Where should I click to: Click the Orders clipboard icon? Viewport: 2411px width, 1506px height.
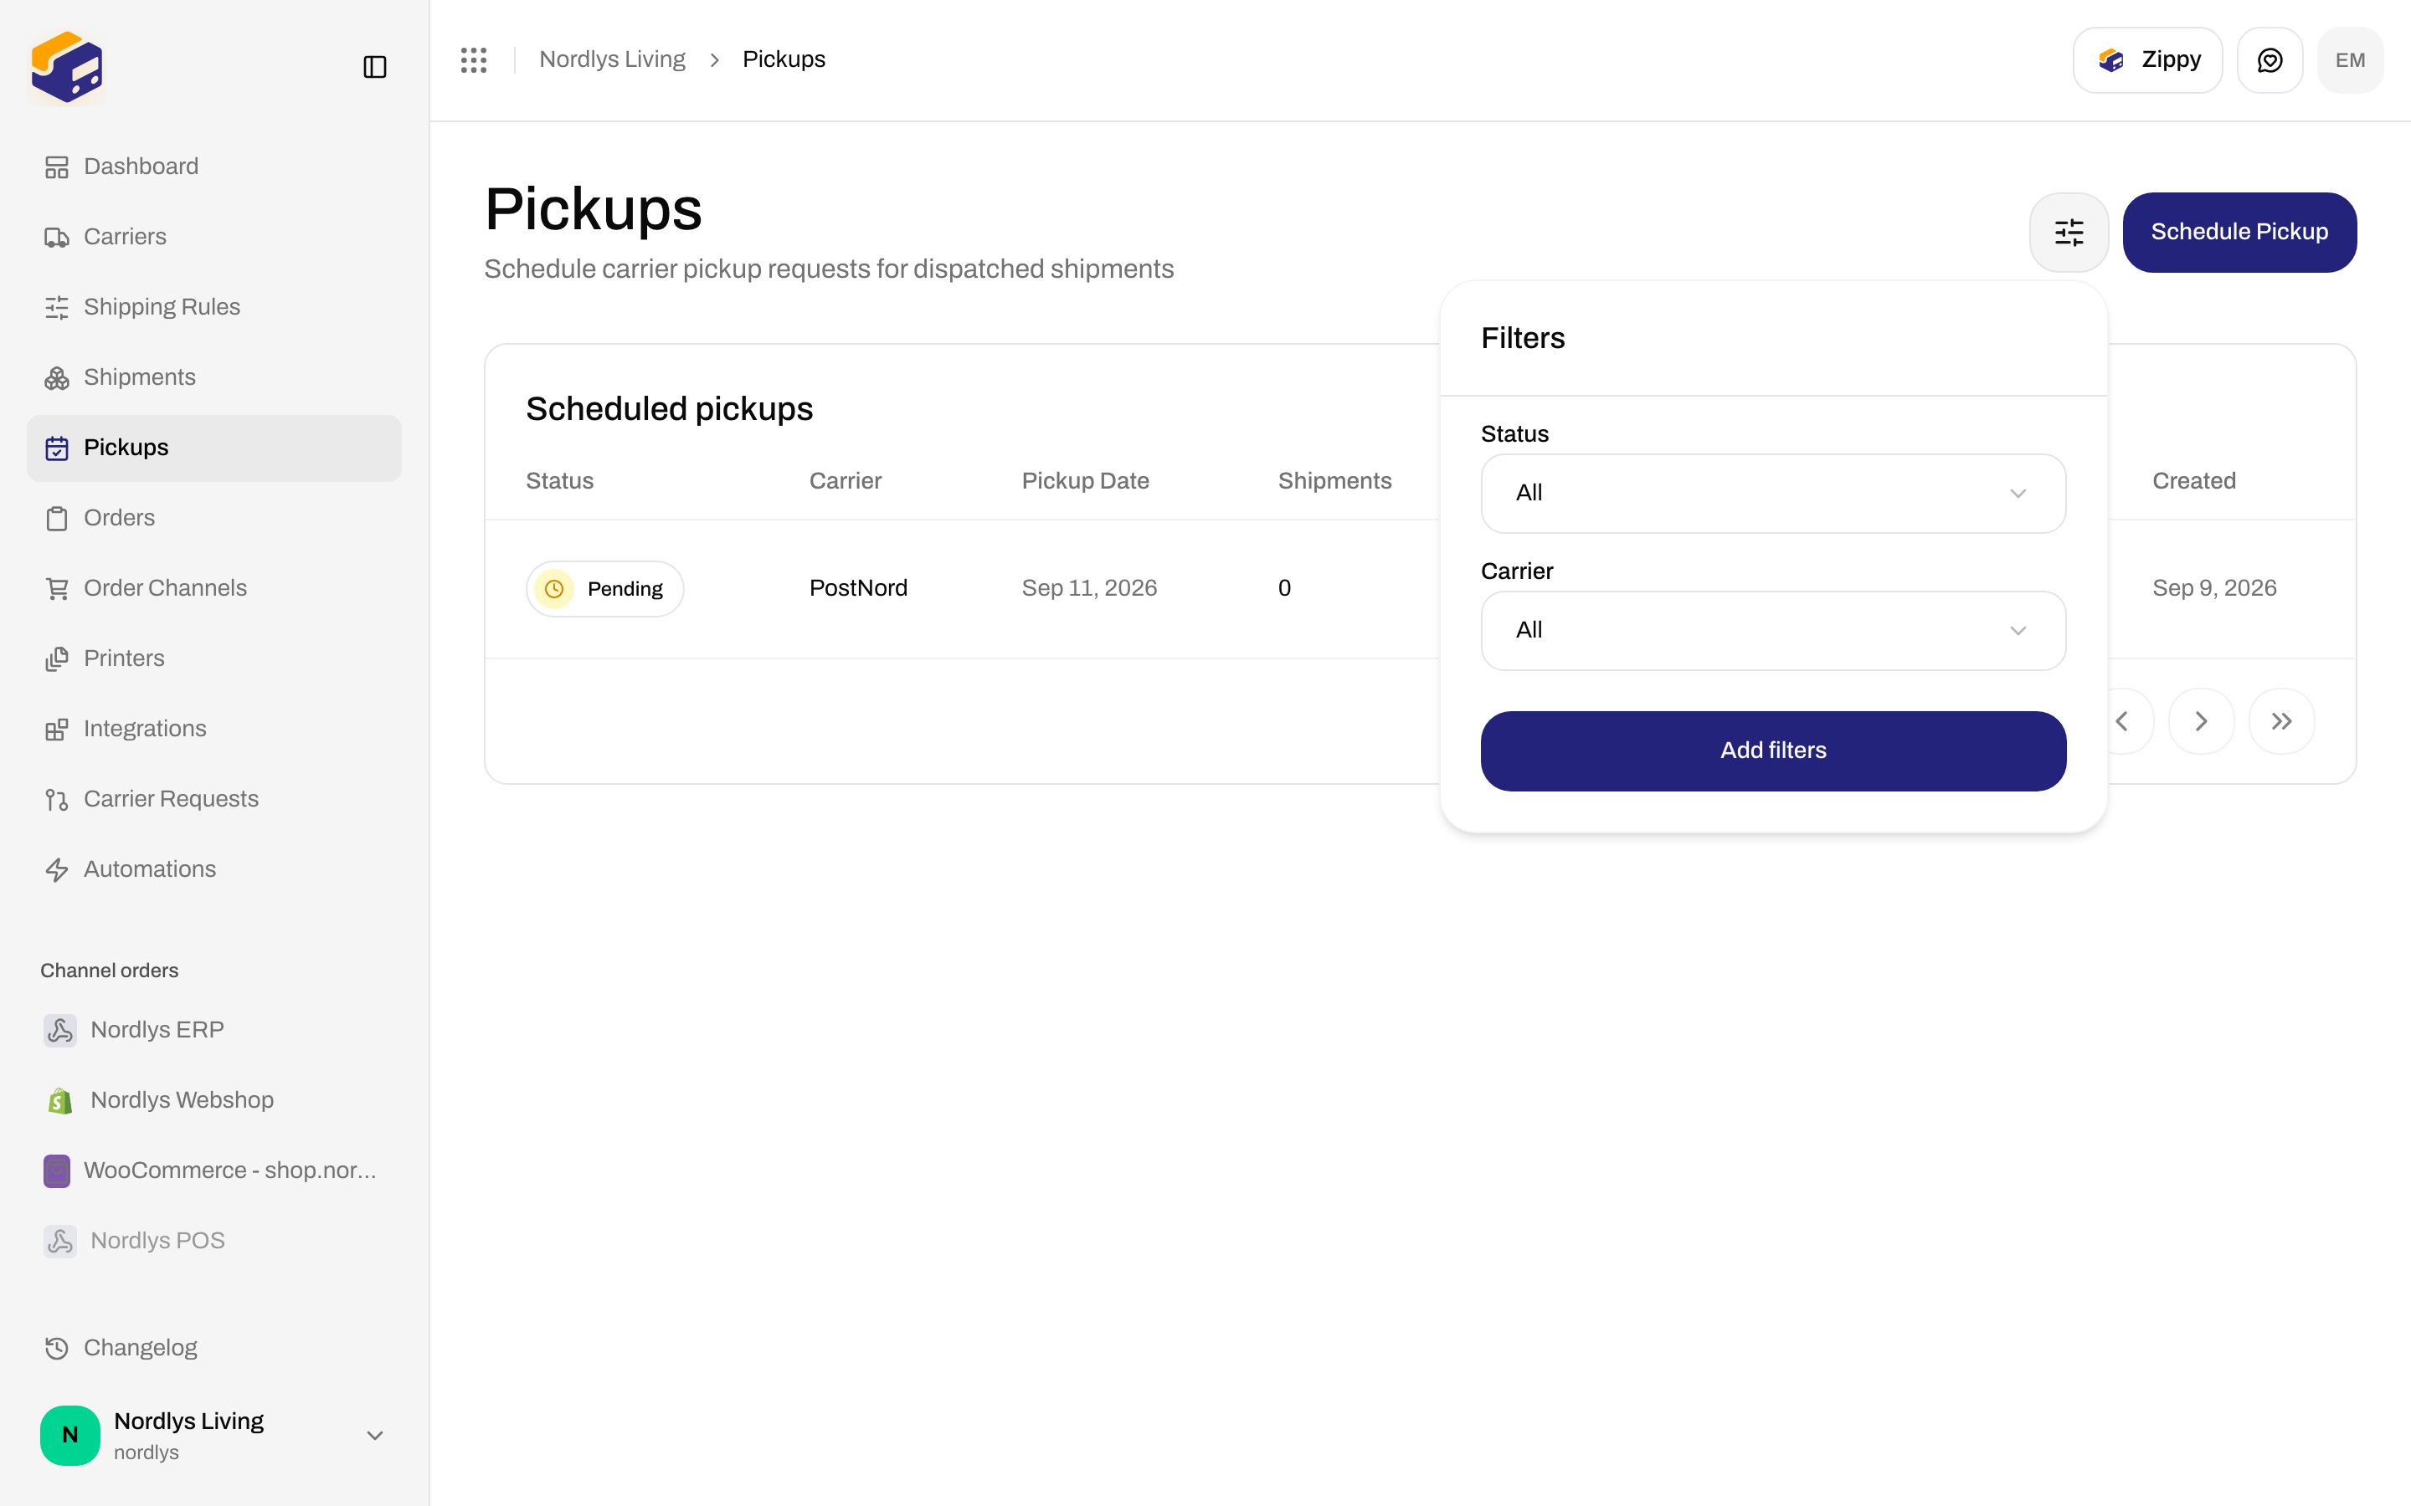[x=57, y=518]
